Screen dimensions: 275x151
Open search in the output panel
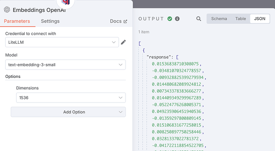[198, 19]
